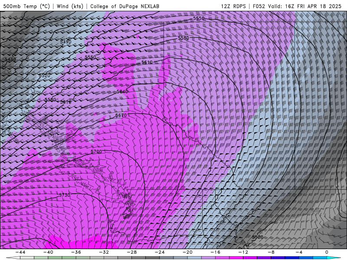Click the -20 colorbar scale value
This screenshot has height=260, width=347.
point(187,252)
